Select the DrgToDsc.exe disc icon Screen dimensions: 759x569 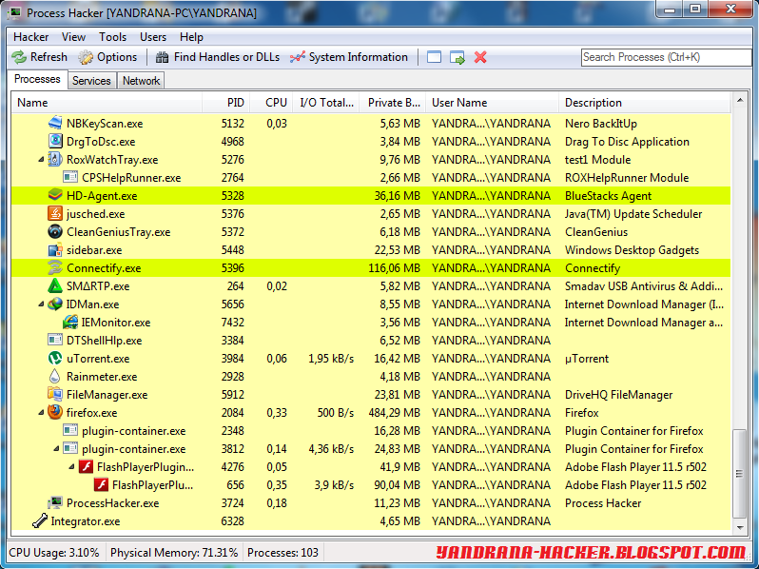(x=55, y=141)
